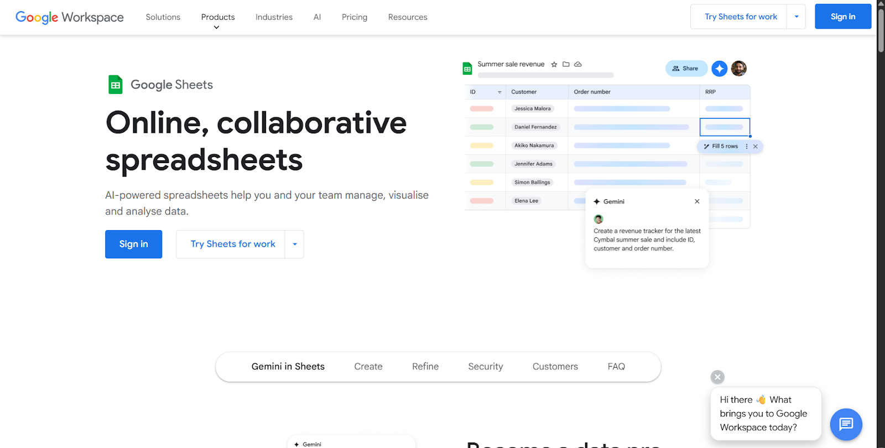Open the Industries menu
This screenshot has height=448, width=885.
pos(274,17)
